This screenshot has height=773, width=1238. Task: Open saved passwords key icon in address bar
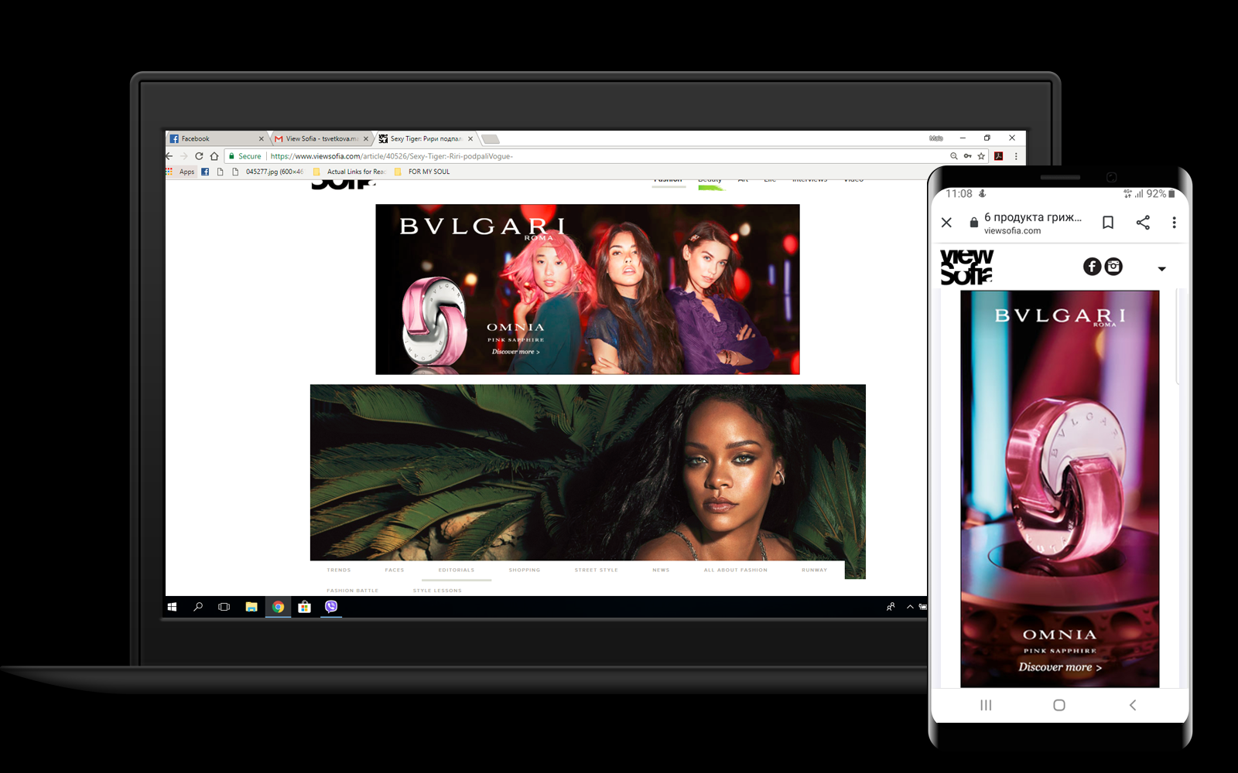click(967, 156)
